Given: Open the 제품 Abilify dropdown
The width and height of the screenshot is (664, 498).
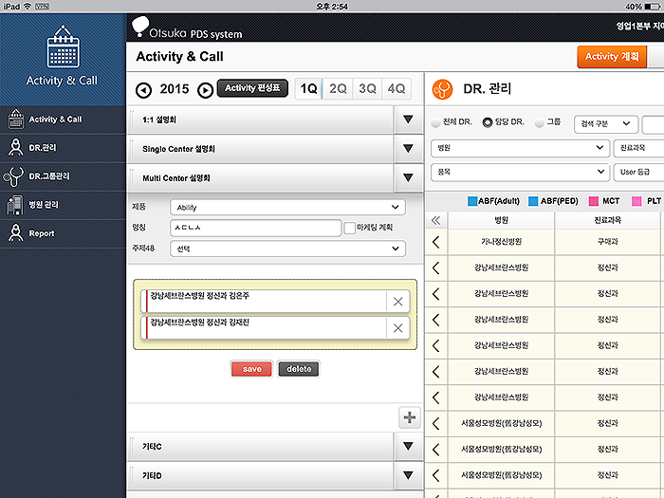Looking at the screenshot, I should [287, 207].
